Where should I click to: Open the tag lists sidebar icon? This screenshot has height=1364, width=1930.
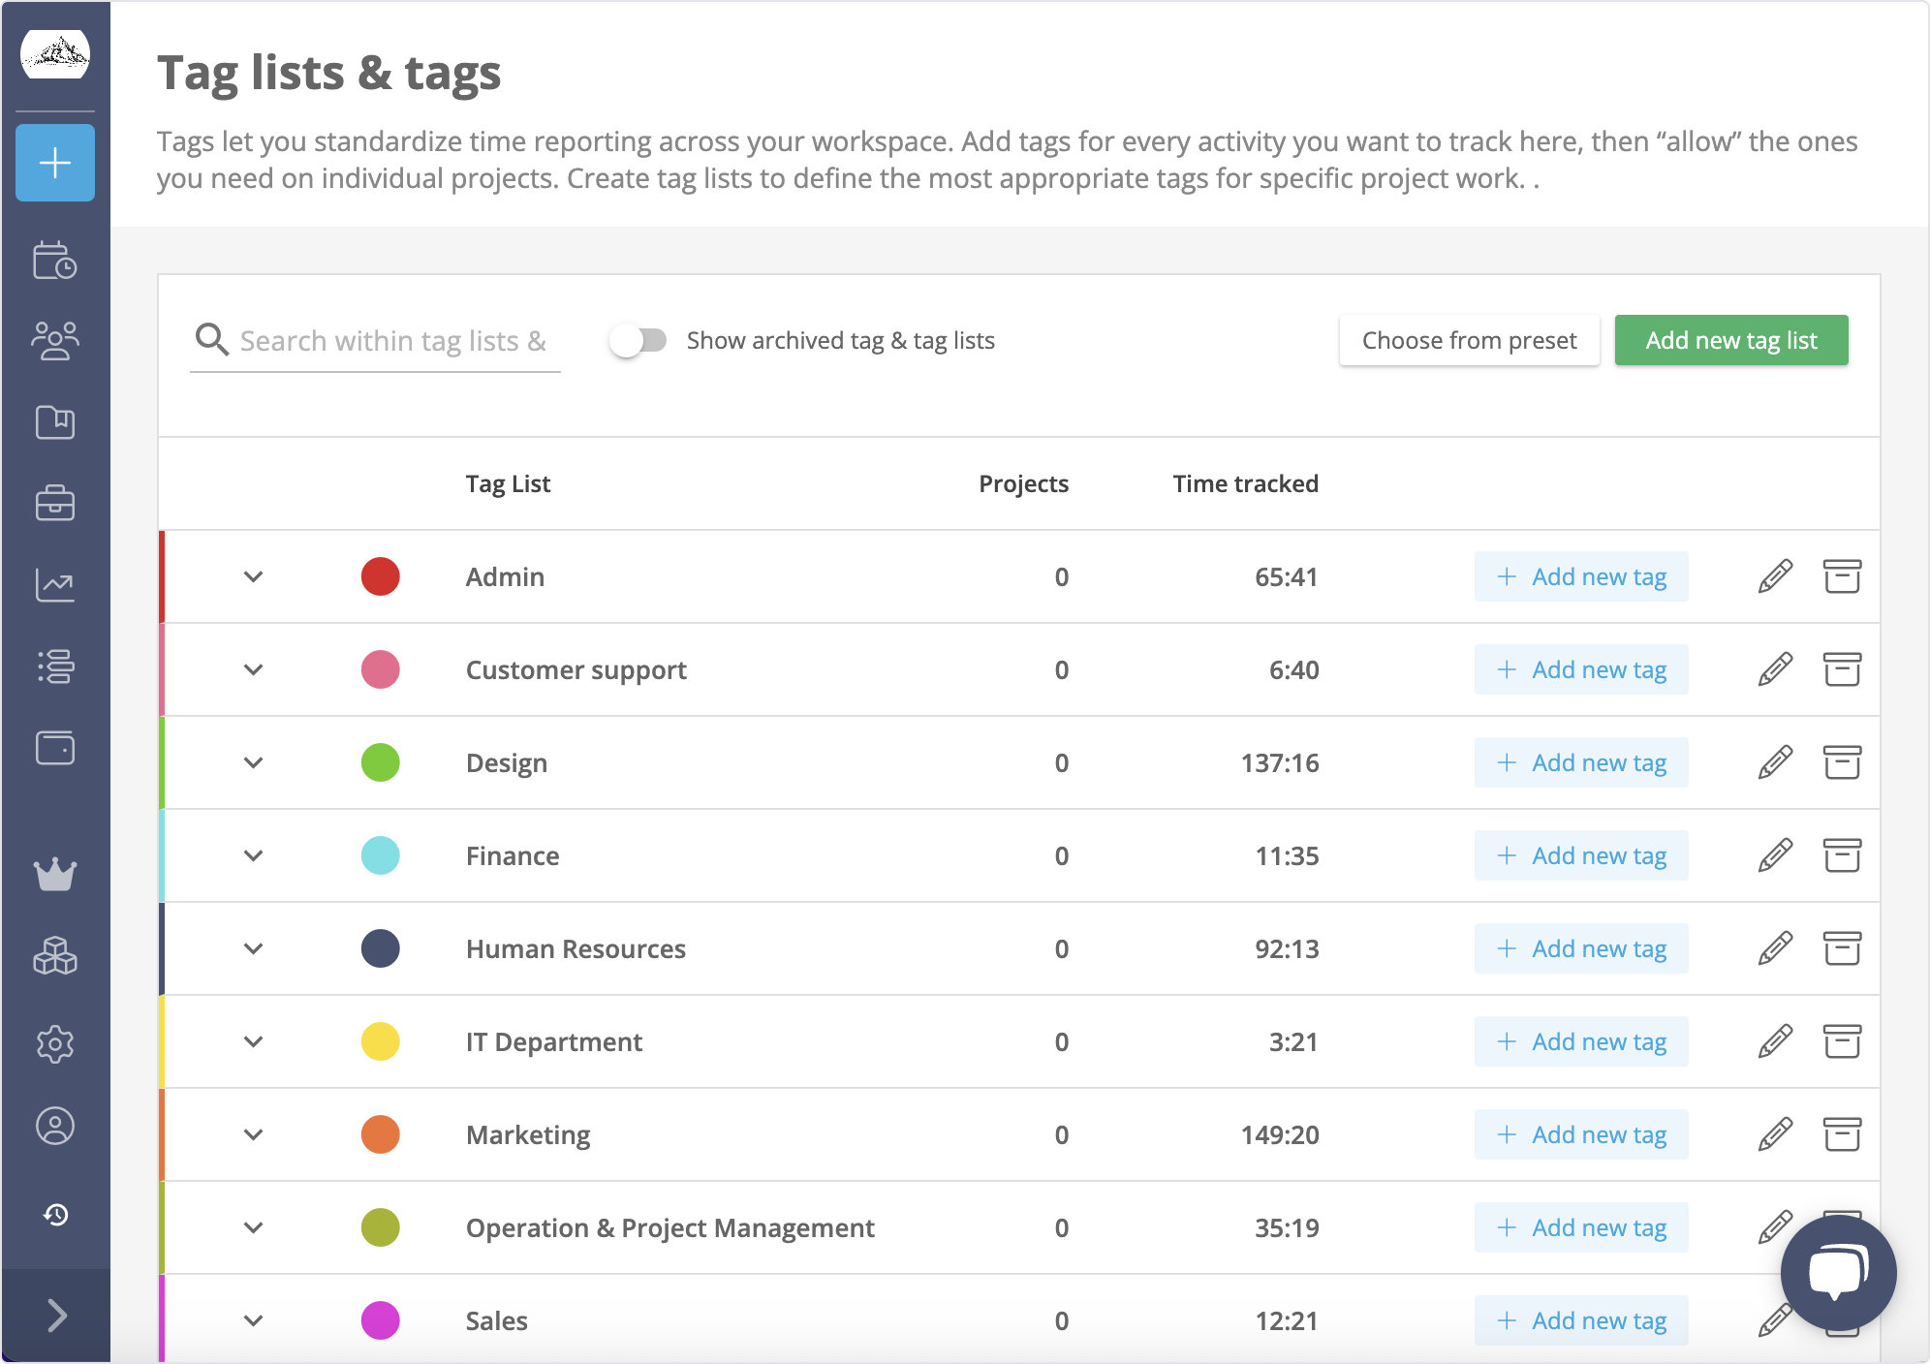(55, 666)
